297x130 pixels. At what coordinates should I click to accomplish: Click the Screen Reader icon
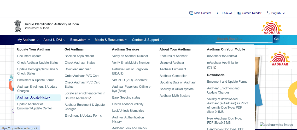(239, 13)
